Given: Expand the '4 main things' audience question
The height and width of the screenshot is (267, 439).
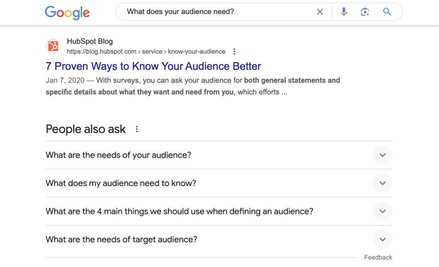Looking at the screenshot, I should [x=219, y=211].
